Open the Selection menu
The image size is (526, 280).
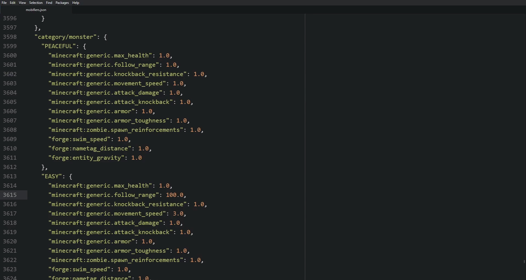[36, 3]
